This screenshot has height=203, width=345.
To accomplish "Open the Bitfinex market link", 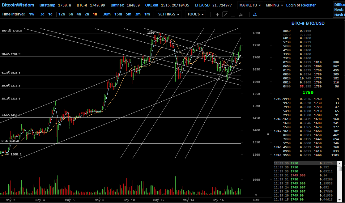I will point(117,5).
